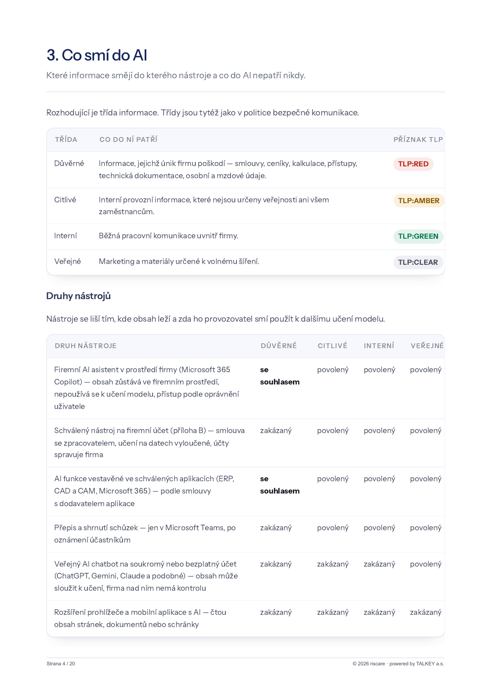Screen dimensions: 491x693
Task: Click the TLP:GREEN badge
Action: (x=418, y=236)
